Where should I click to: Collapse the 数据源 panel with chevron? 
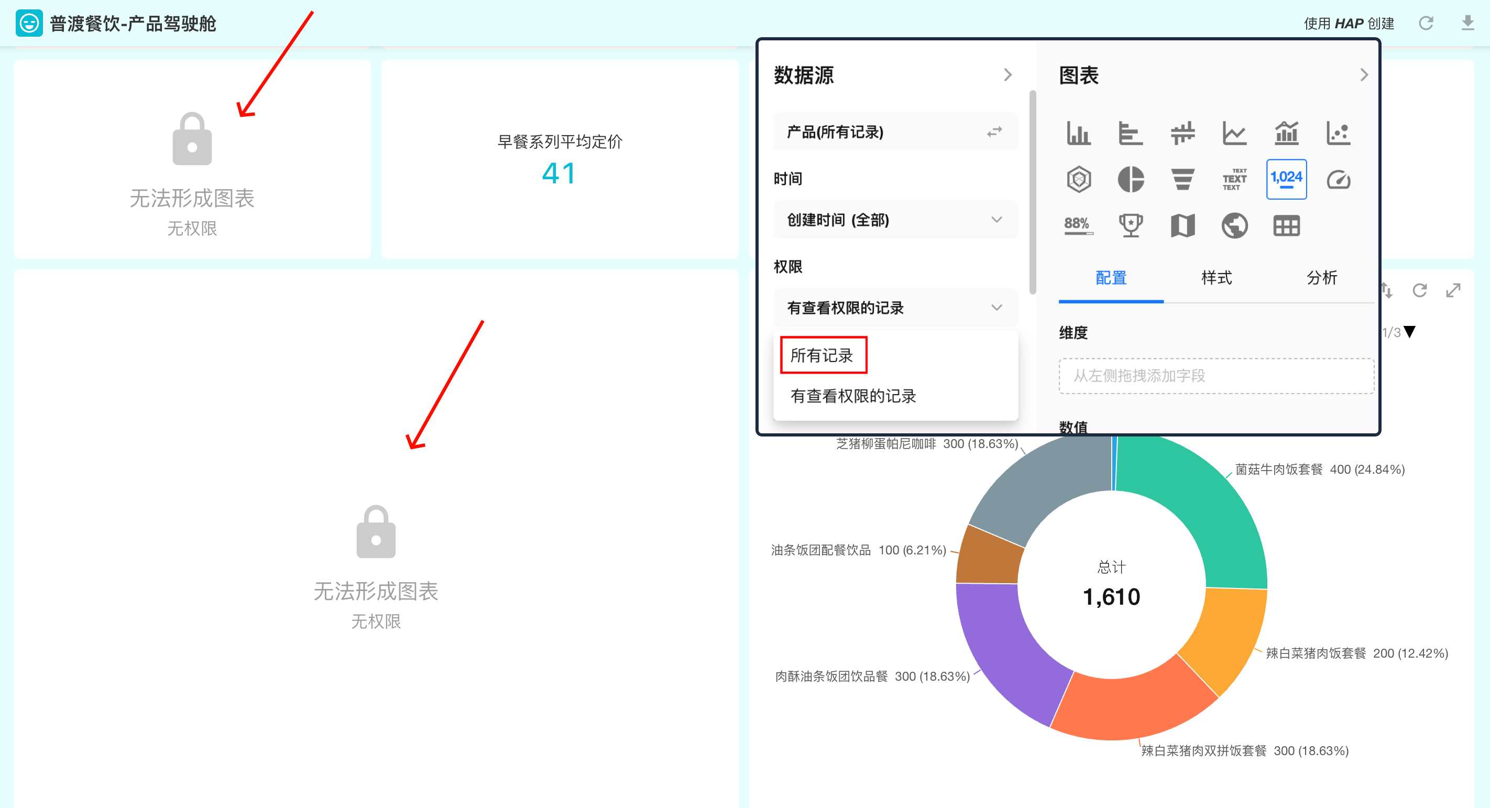point(1007,74)
